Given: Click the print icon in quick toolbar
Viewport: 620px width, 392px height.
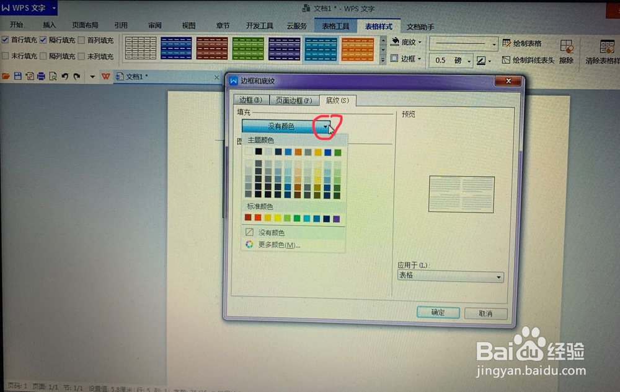Looking at the screenshot, I should click(x=41, y=76).
